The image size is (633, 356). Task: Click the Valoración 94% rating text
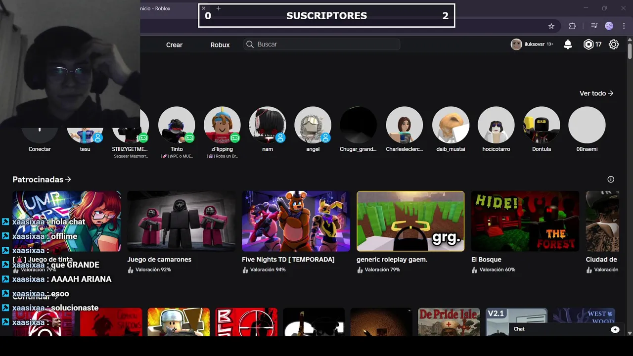[x=268, y=270]
